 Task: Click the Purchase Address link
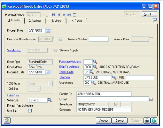click(70, 62)
